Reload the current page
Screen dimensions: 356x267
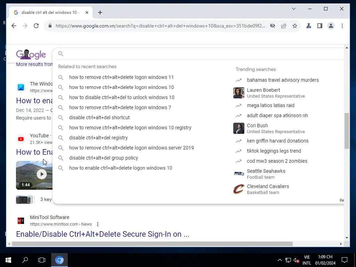pyautogui.click(x=36, y=26)
